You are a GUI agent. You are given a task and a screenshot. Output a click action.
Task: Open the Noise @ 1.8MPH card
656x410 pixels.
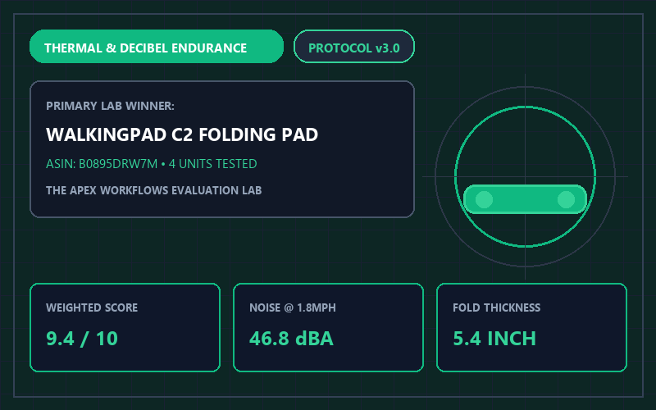pyautogui.click(x=329, y=327)
